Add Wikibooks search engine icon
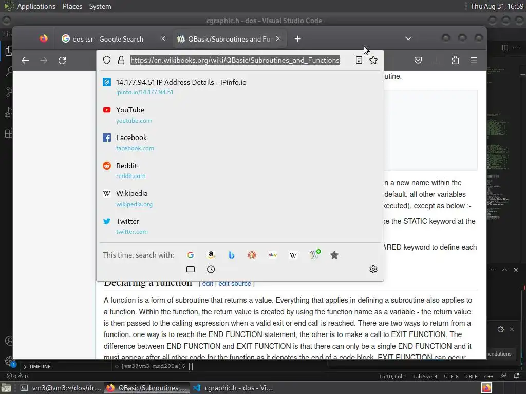This screenshot has width=526, height=394. [314, 254]
